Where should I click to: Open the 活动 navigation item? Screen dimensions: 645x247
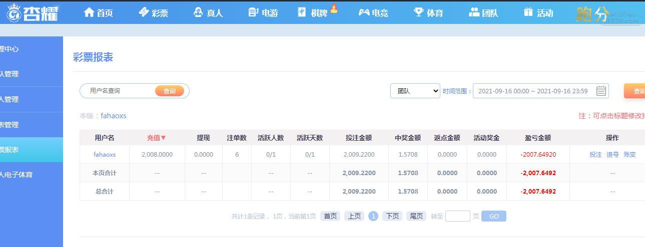tap(545, 13)
